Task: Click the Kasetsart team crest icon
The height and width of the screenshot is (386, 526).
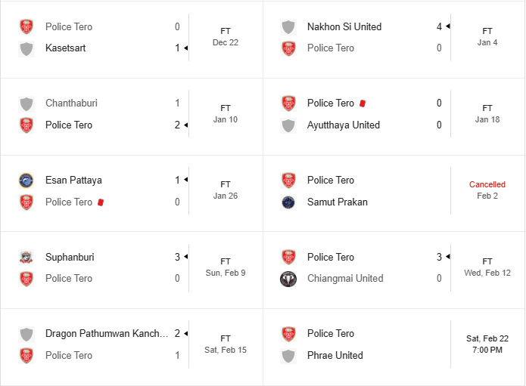Action: tap(26, 48)
